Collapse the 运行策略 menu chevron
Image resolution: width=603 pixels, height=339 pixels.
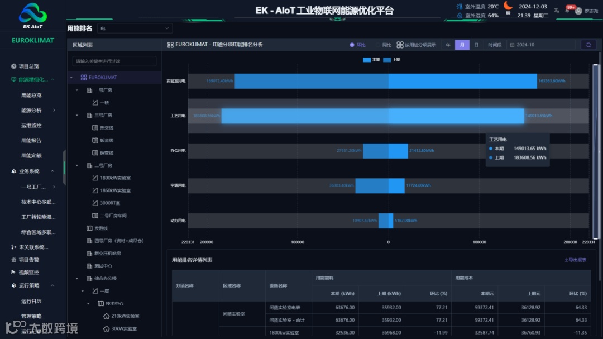[x=52, y=285]
